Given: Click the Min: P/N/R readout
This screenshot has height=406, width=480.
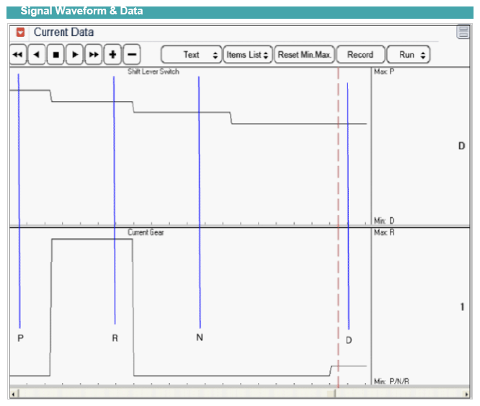Looking at the screenshot, I should point(391,381).
